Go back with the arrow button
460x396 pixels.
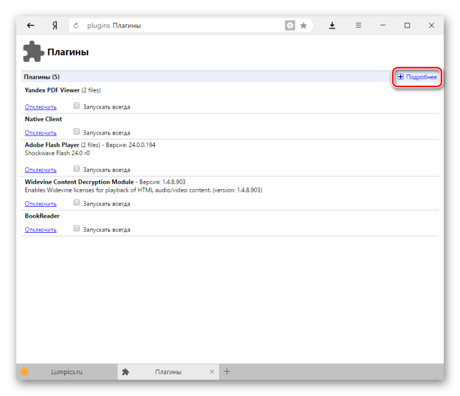coord(30,25)
